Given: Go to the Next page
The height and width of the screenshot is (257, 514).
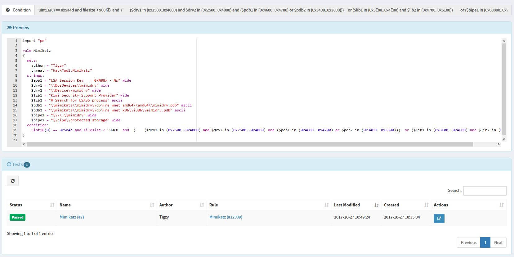Looking at the screenshot, I should (x=498, y=242).
